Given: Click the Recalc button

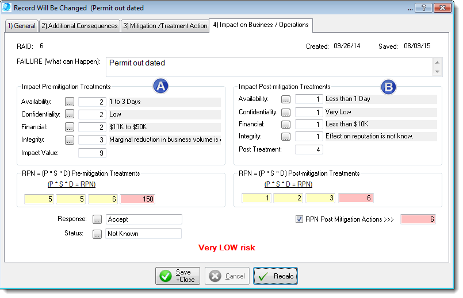Looking at the screenshot, I should tap(275, 276).
